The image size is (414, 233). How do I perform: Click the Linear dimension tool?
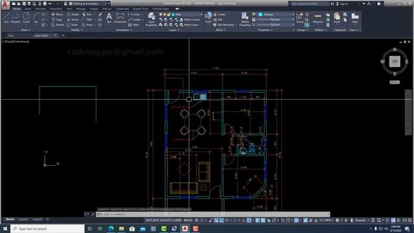[x=135, y=14]
